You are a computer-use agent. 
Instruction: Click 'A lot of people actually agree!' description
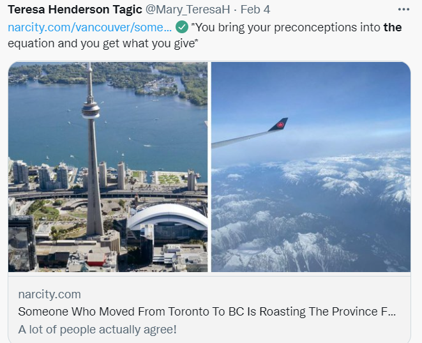[x=97, y=330]
